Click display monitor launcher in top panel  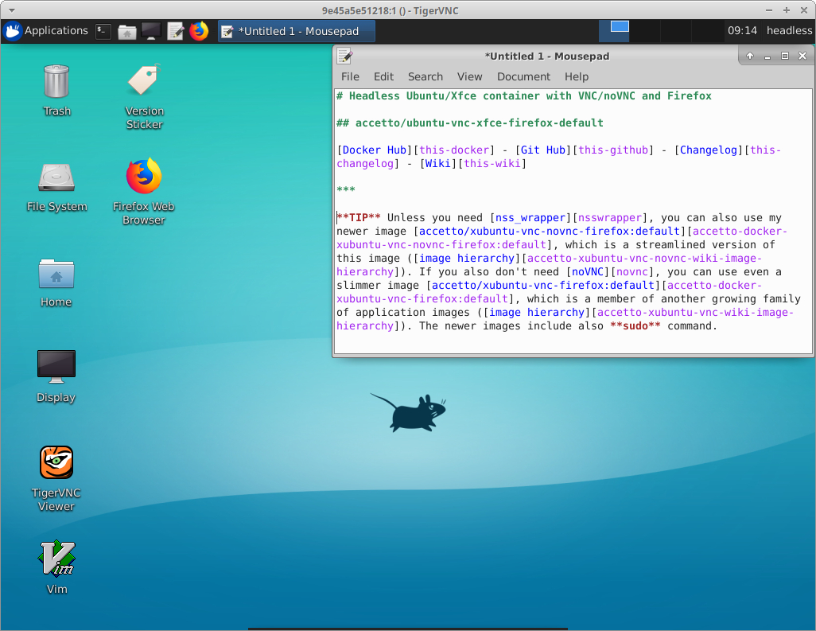pyautogui.click(x=151, y=31)
